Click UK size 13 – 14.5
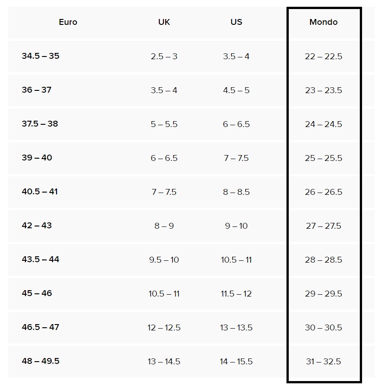377x391 pixels. 164,362
